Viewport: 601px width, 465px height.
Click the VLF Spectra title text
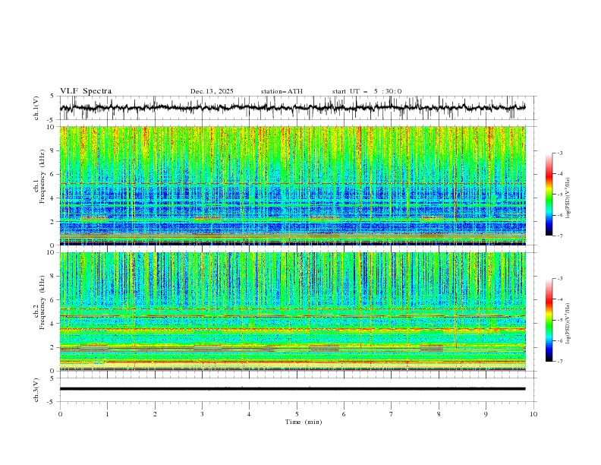coord(86,91)
